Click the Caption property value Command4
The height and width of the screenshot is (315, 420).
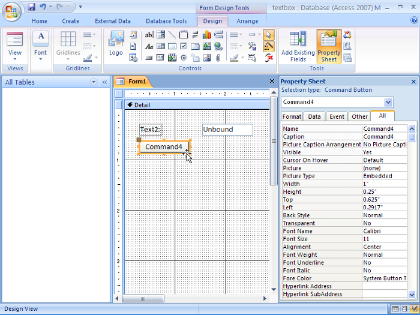tap(385, 137)
